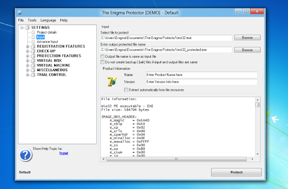Click the Protect button
This screenshot has height=189, width=288.
click(x=236, y=172)
